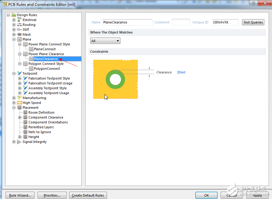Click the Plane category icon
The image size is (272, 199).
pos(20,39)
